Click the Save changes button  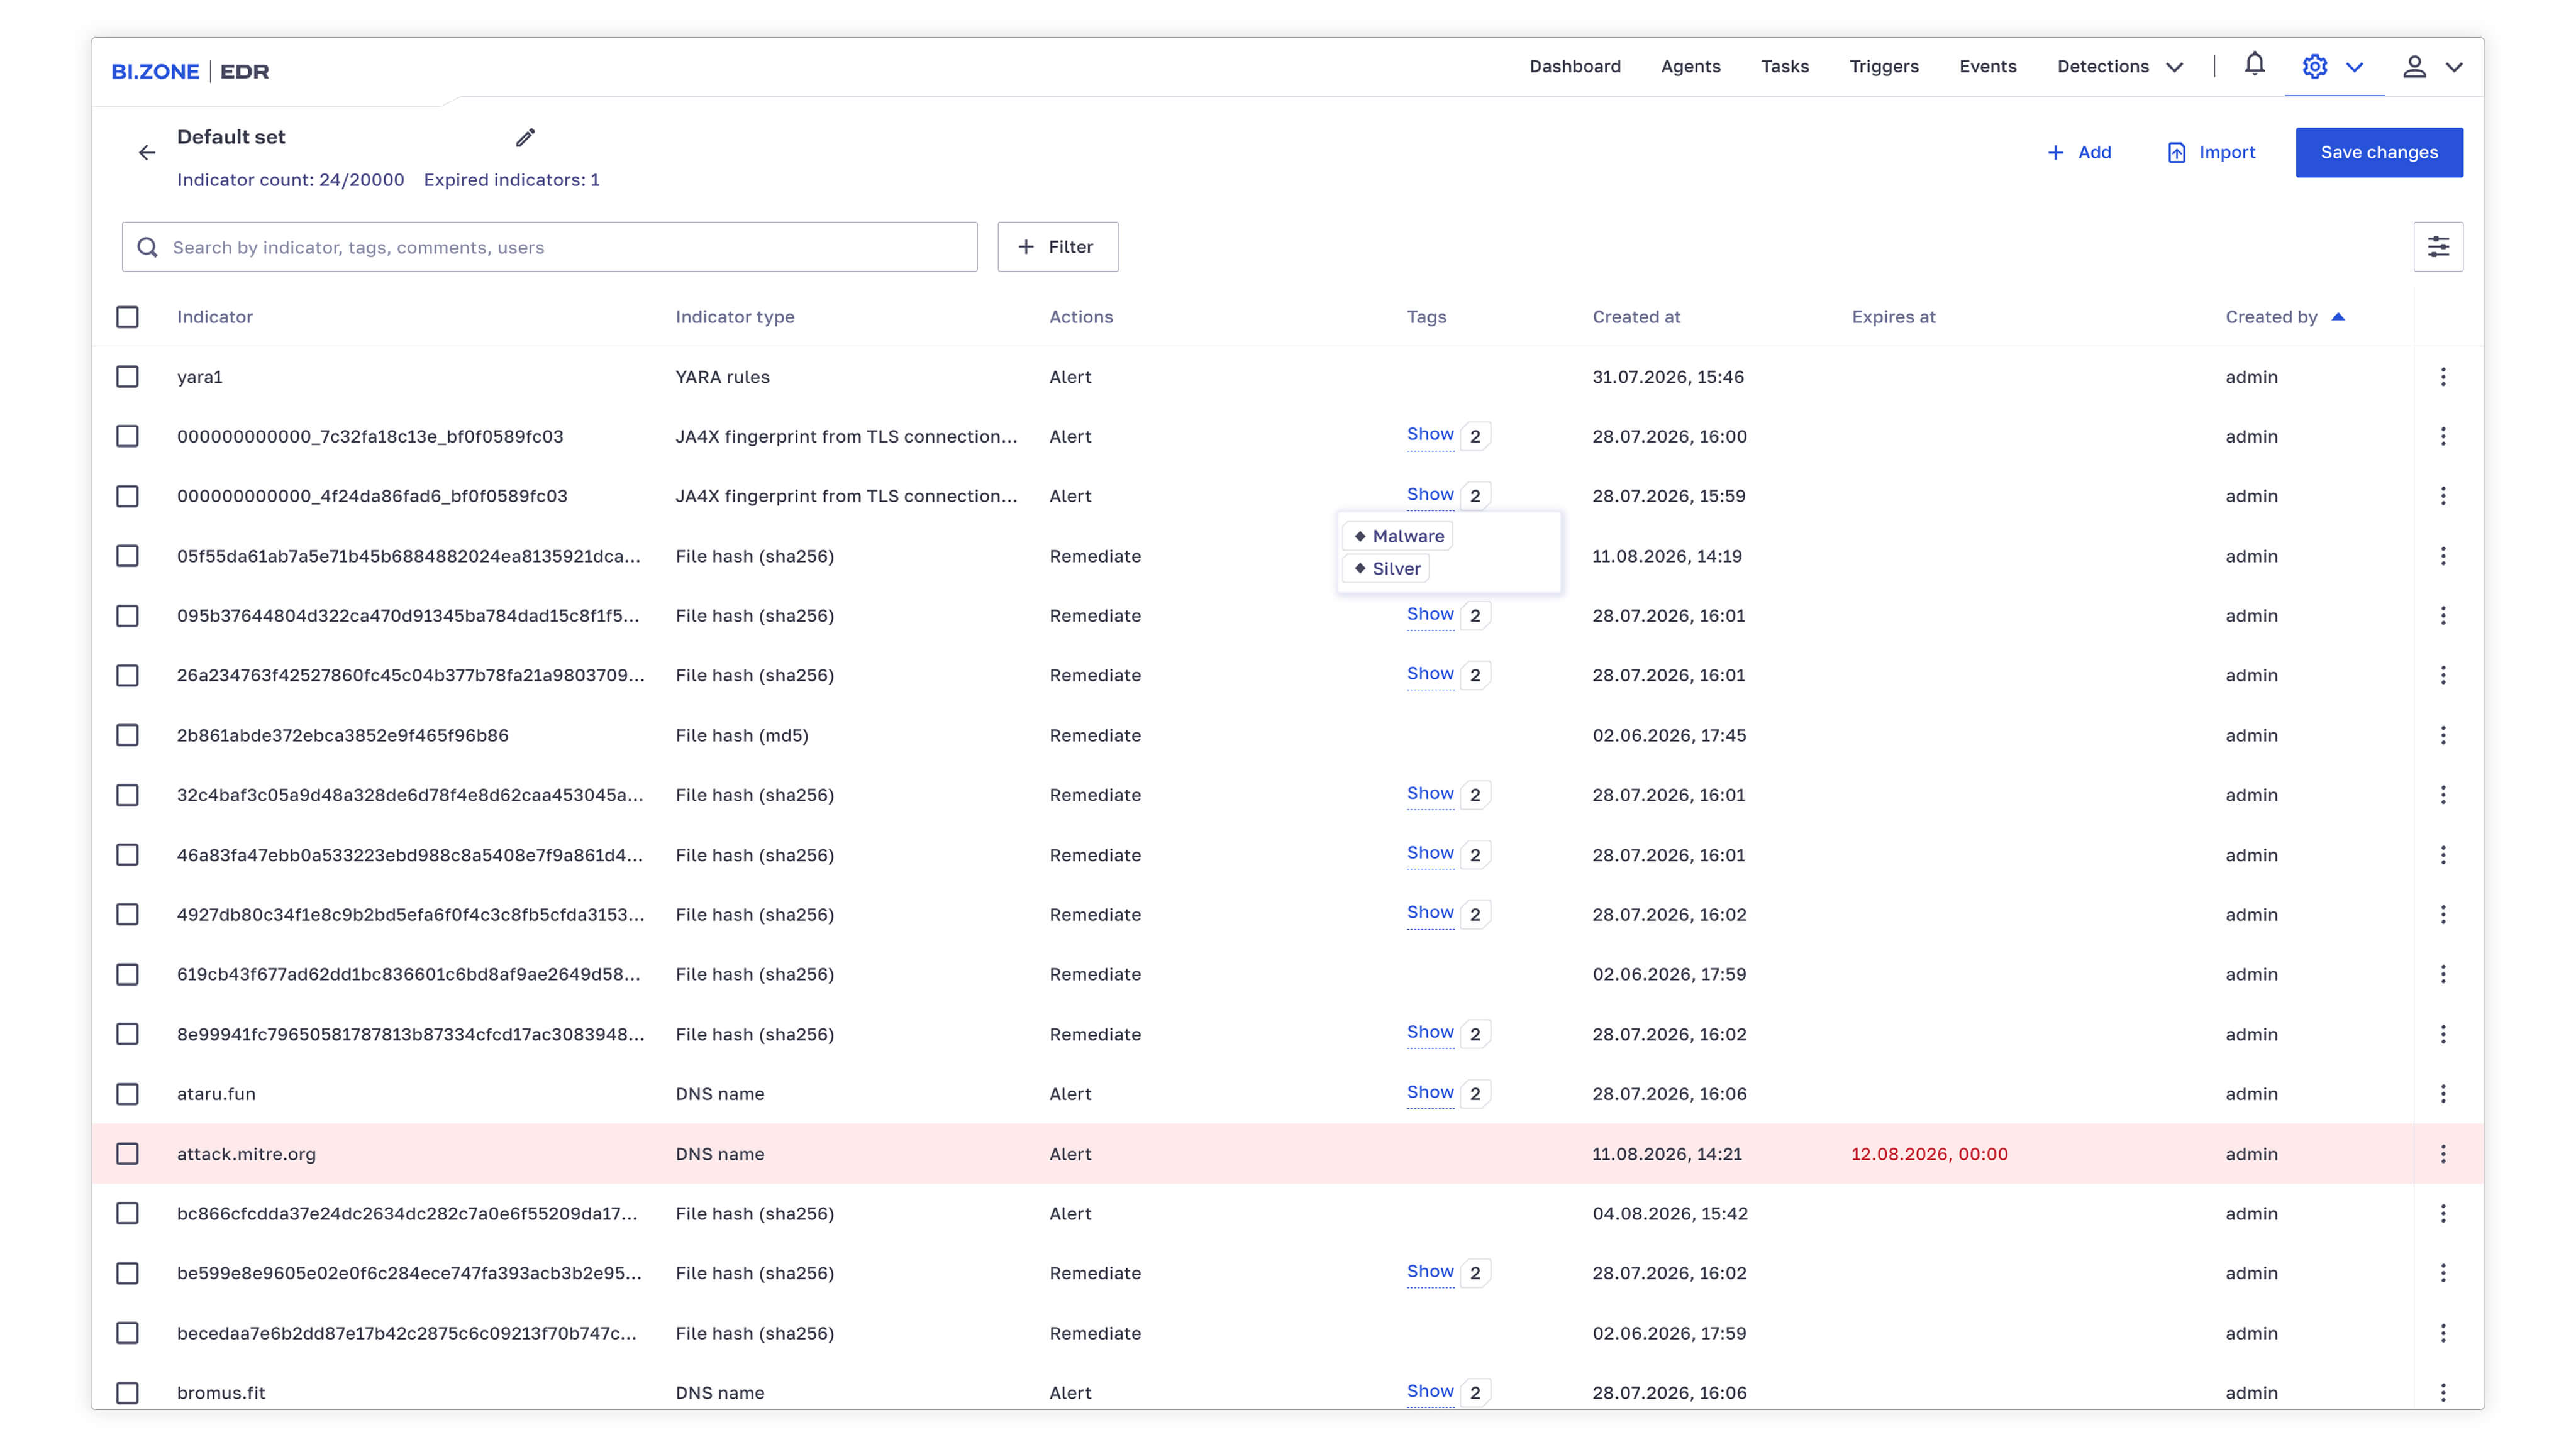[x=2379, y=153]
